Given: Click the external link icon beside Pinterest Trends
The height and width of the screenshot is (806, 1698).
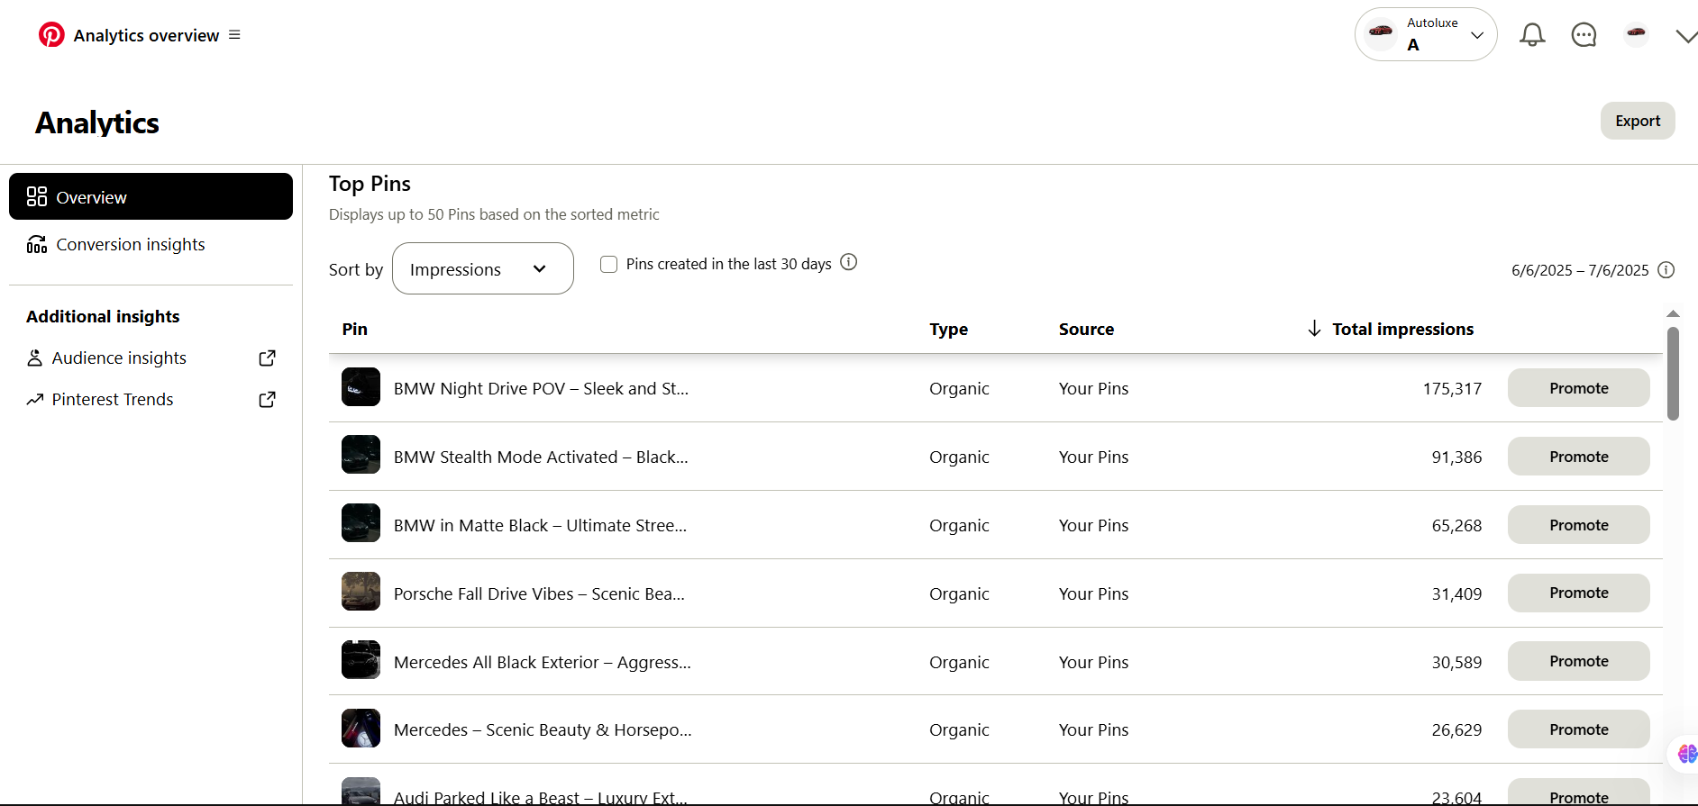Looking at the screenshot, I should [267, 399].
